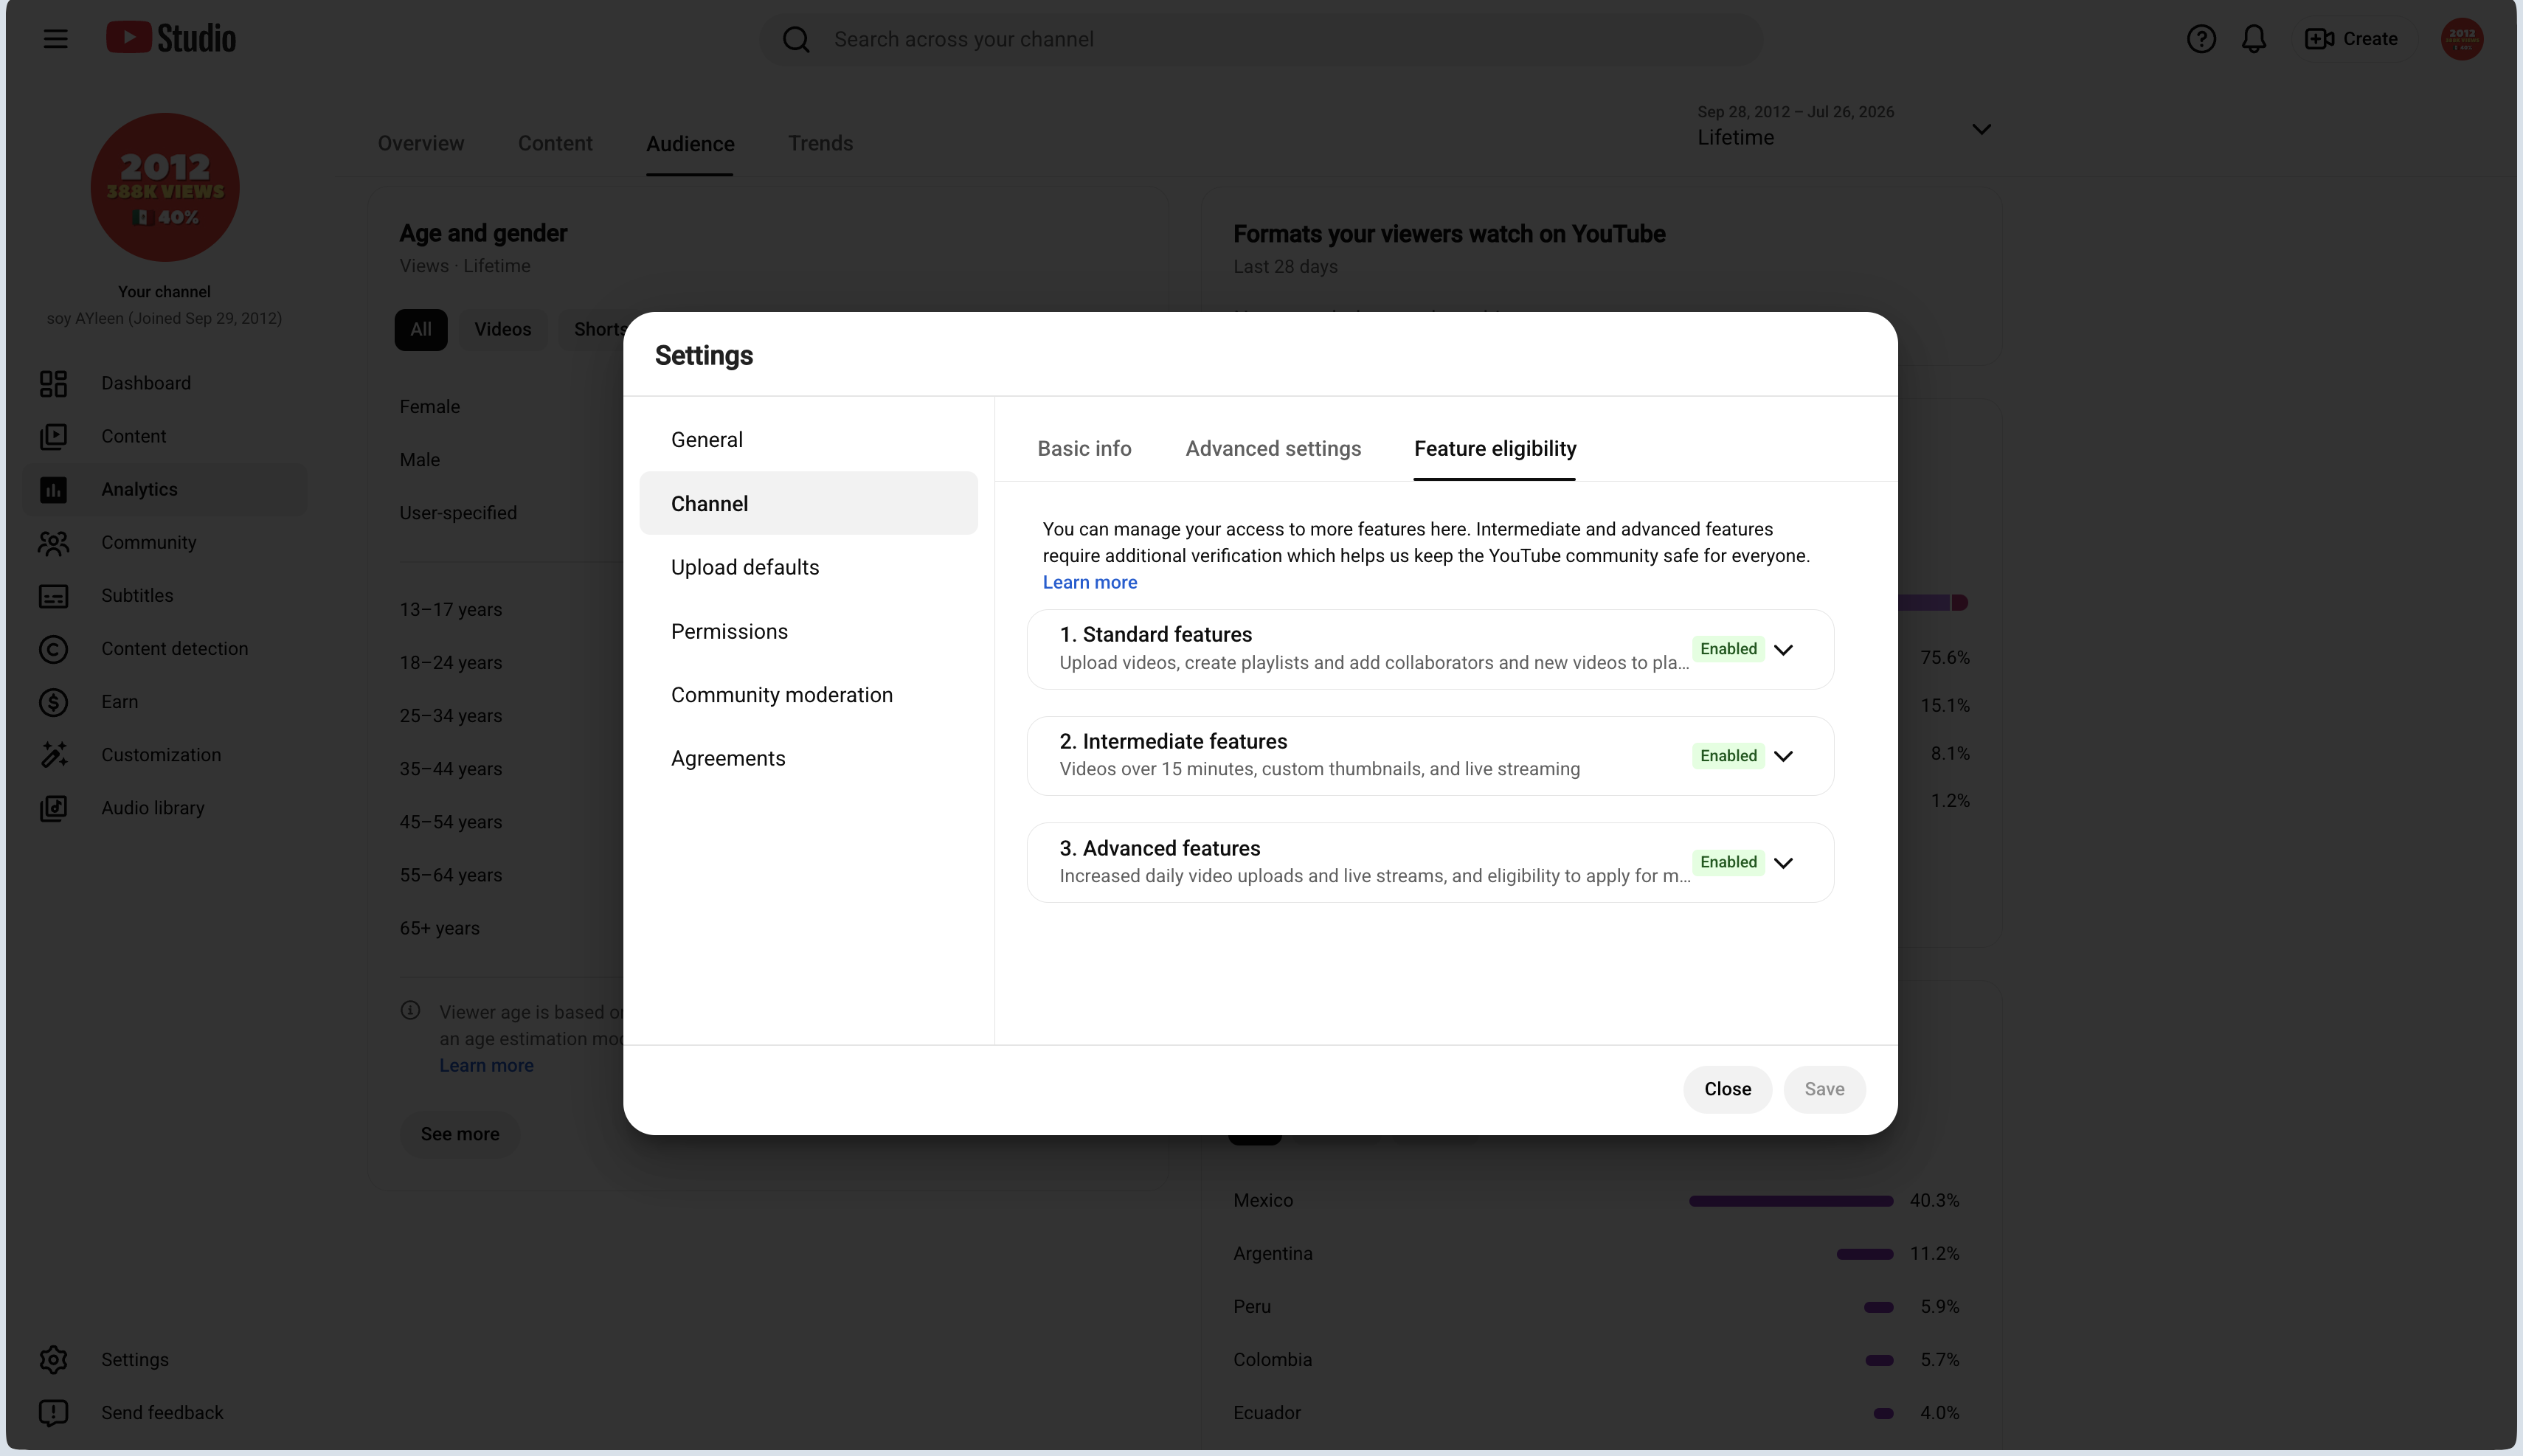Select Upload defaults in settings
Screen dimensions: 2523x1456
point(808,567)
